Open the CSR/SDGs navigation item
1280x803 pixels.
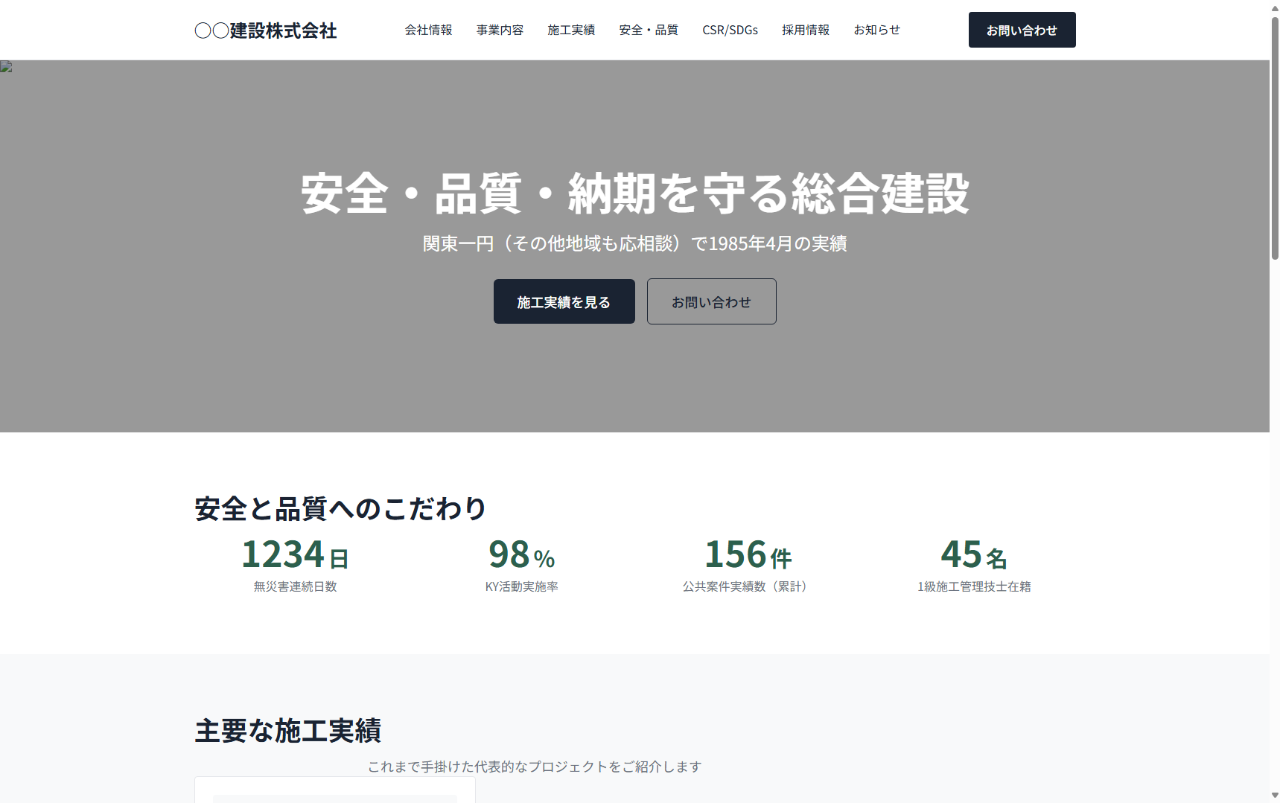click(730, 30)
